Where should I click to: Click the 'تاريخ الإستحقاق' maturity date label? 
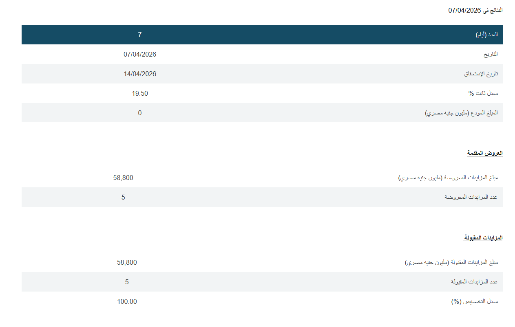pyautogui.click(x=481, y=74)
